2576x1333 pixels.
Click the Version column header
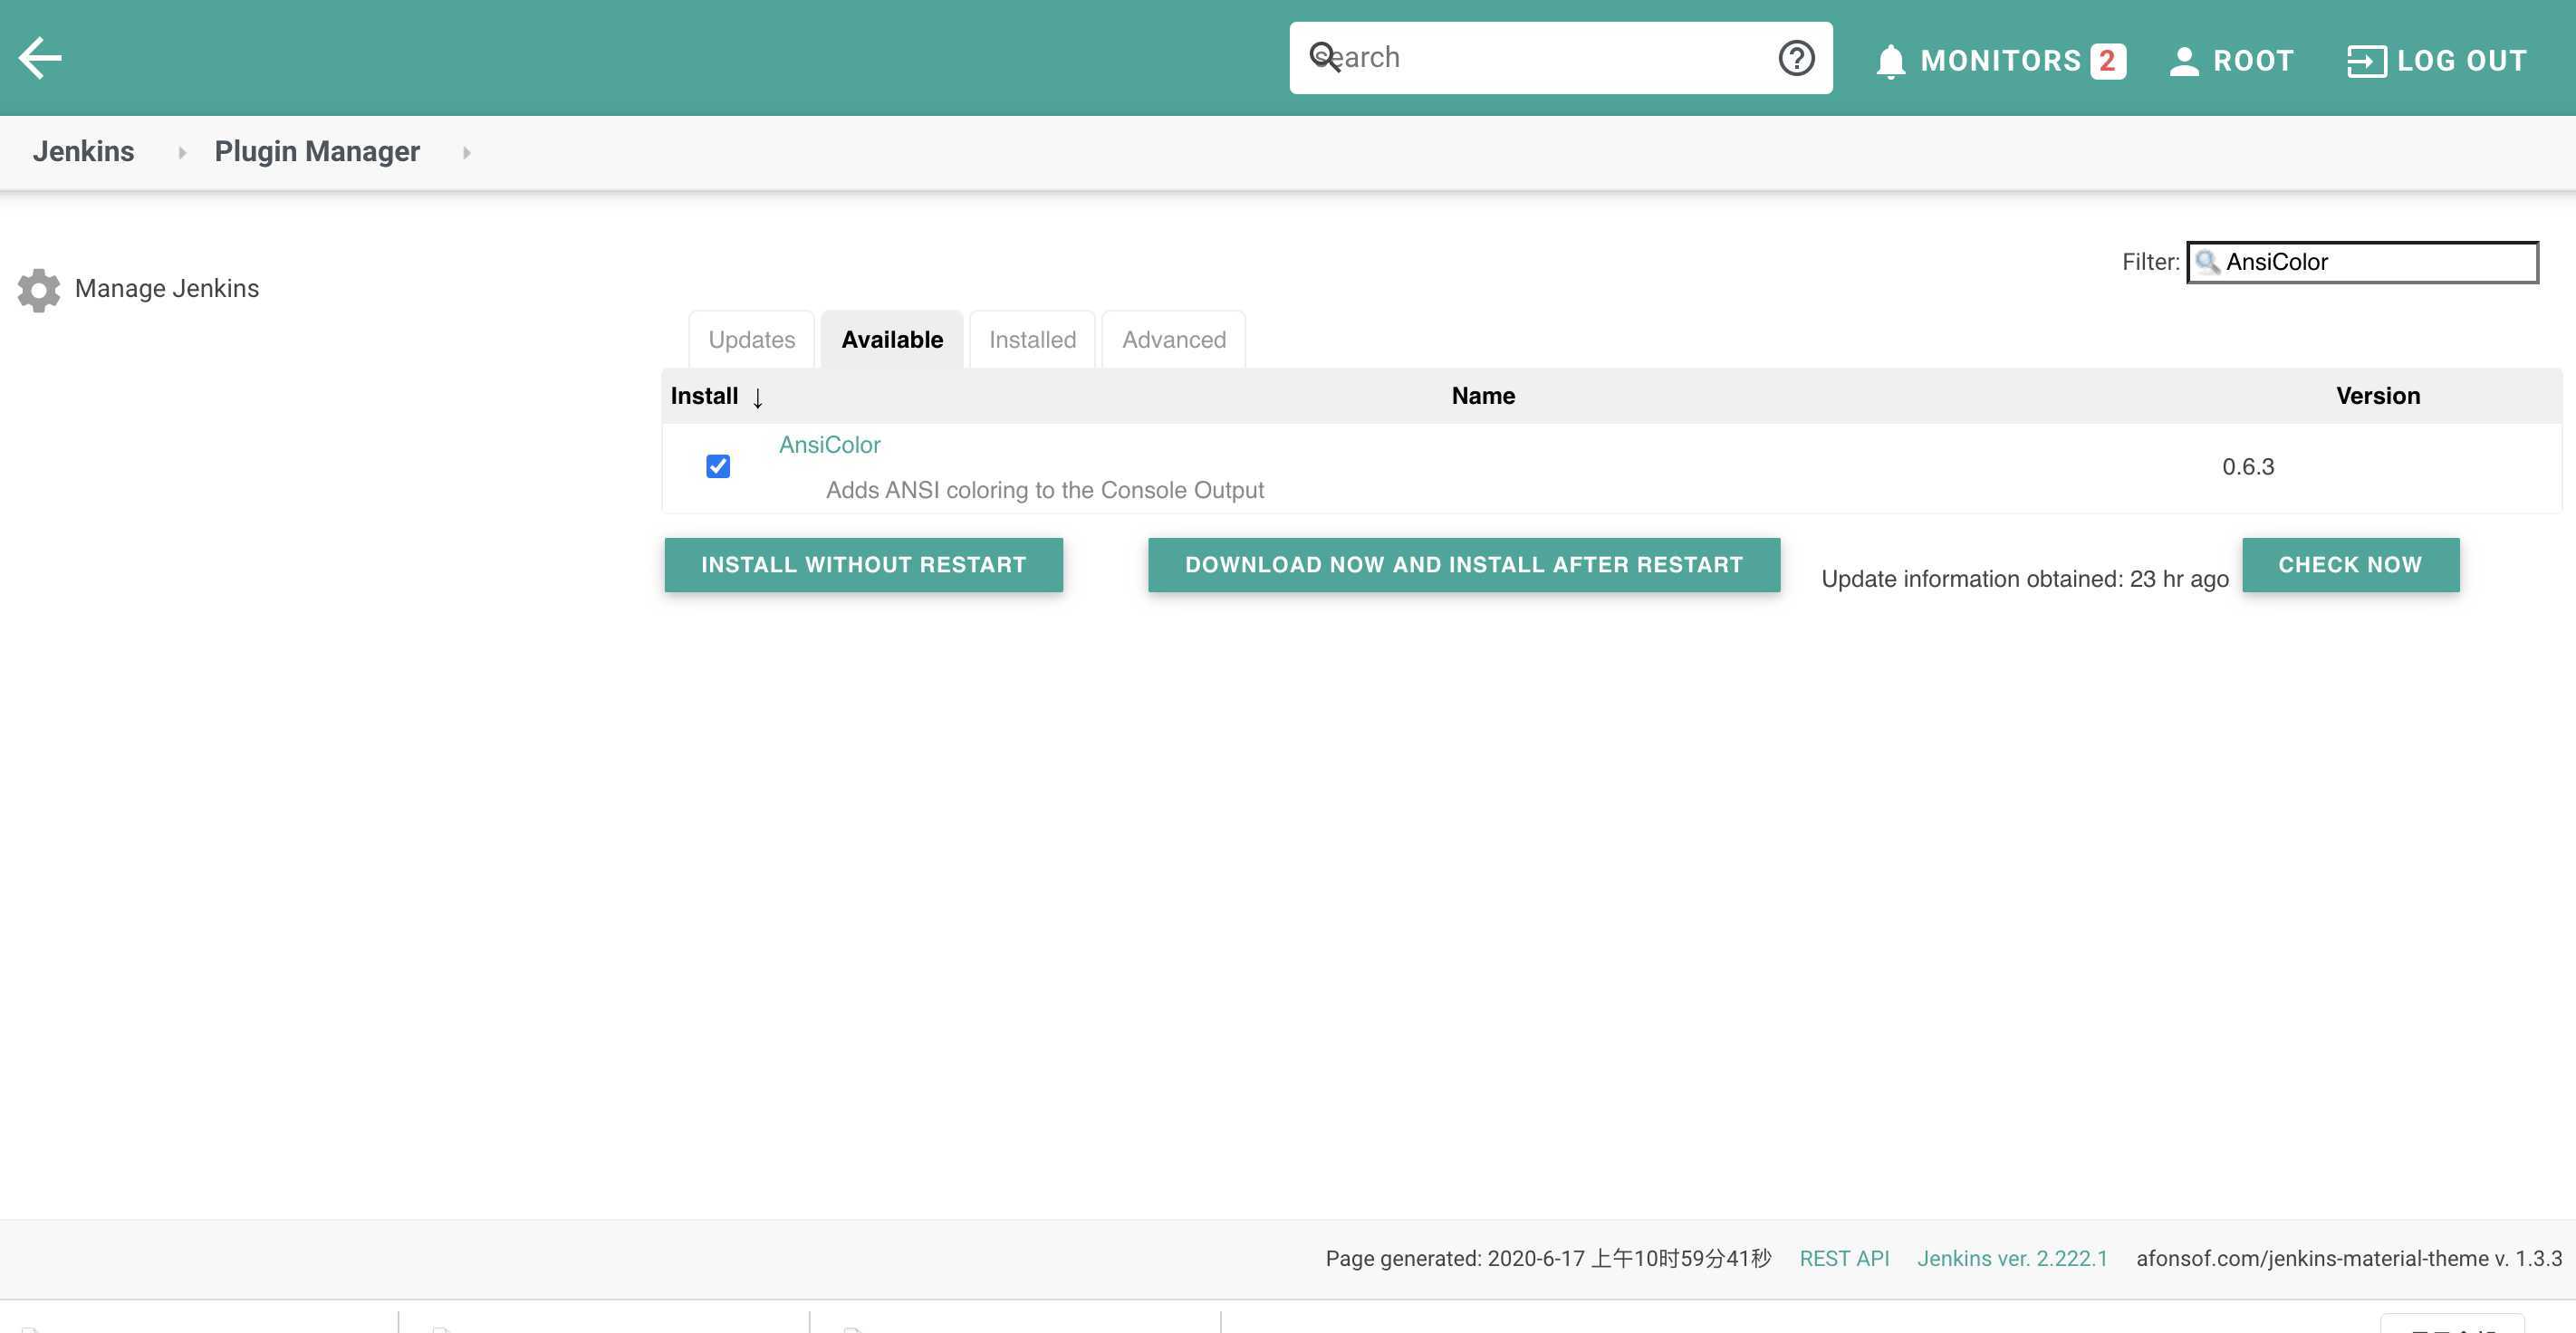(2378, 396)
